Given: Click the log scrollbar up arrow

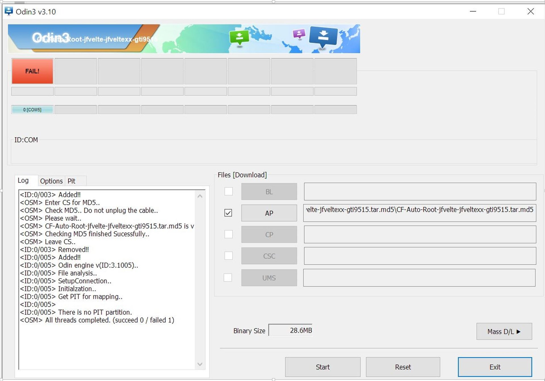Looking at the screenshot, I should click(x=200, y=196).
